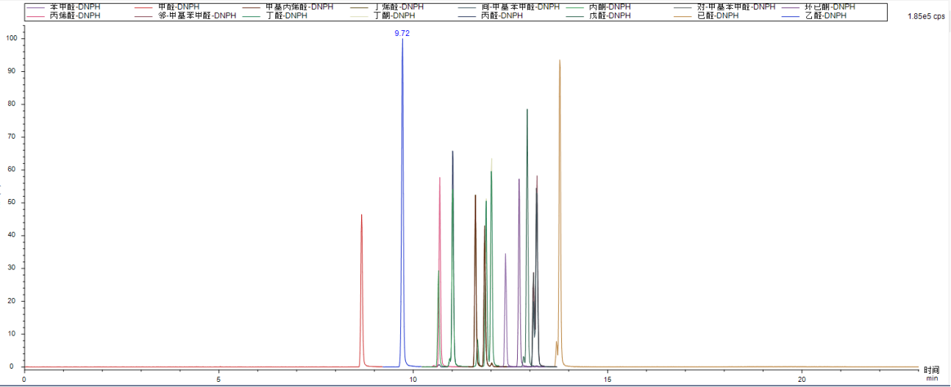
Task: Click the 1.85e5 cps intensity label
Action: coord(927,16)
